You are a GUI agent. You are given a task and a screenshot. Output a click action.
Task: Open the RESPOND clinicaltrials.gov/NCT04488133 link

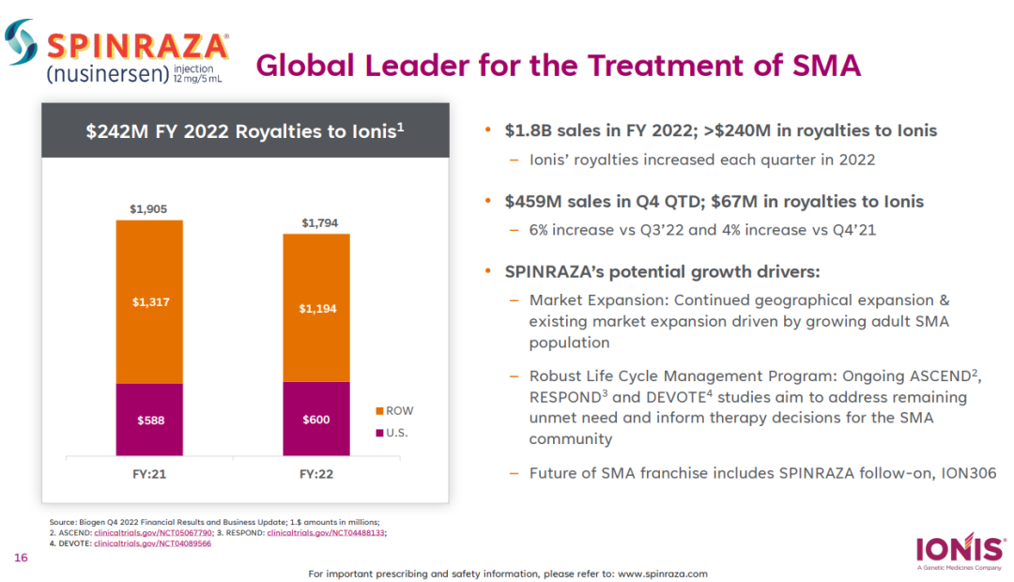tap(326, 532)
